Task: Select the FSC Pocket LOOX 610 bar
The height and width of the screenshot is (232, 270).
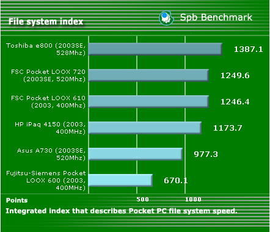Action: 148,101
